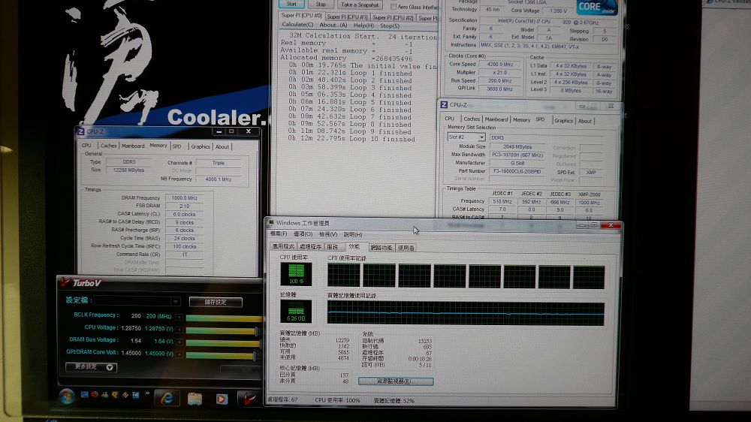Open 資源監視器 Resource Monitor button
This screenshot has width=751, height=422.
(x=396, y=381)
